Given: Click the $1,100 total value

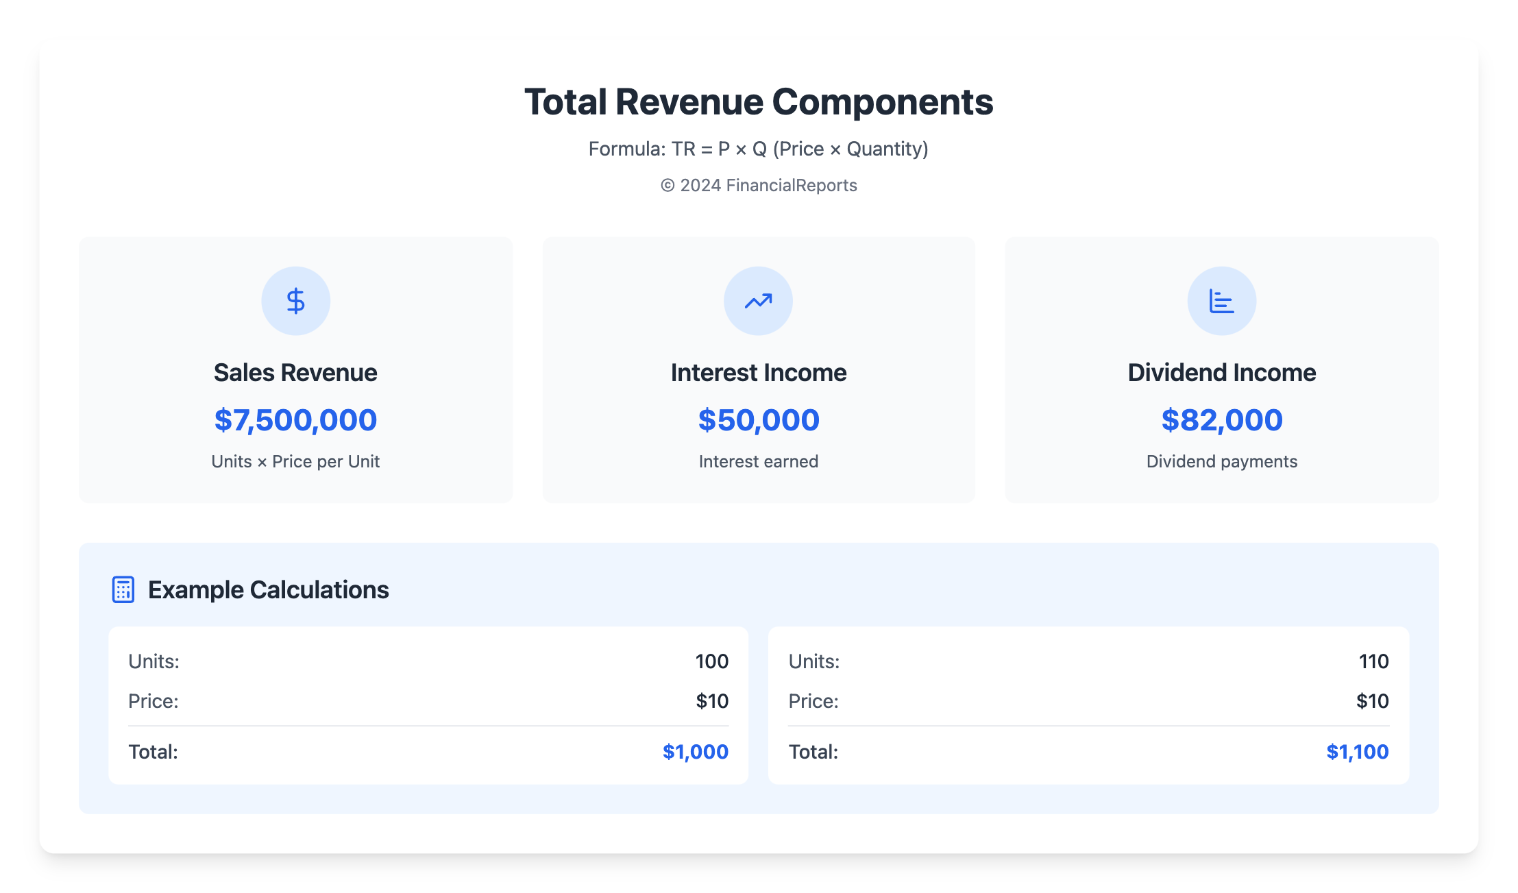Looking at the screenshot, I should coord(1356,752).
